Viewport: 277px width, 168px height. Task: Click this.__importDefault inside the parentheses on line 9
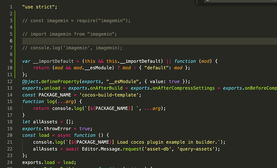133,61
